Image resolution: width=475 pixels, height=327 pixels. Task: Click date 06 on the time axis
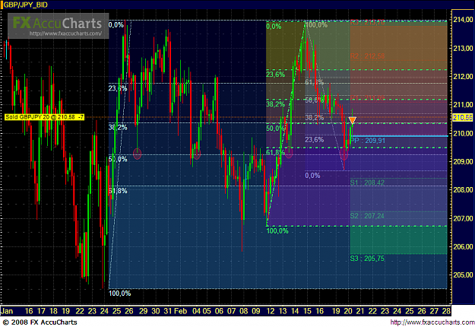point(219,311)
